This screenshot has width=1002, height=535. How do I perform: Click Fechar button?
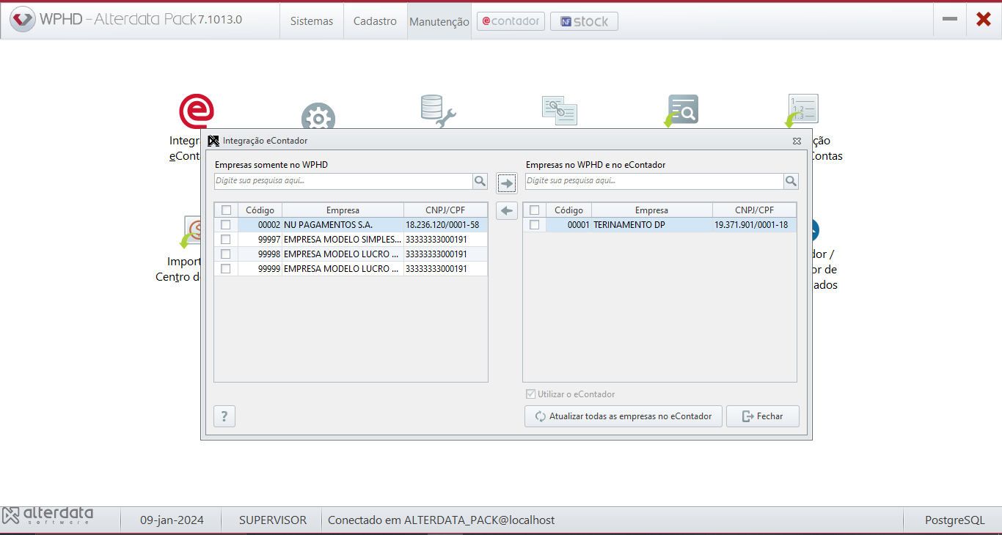coord(763,416)
